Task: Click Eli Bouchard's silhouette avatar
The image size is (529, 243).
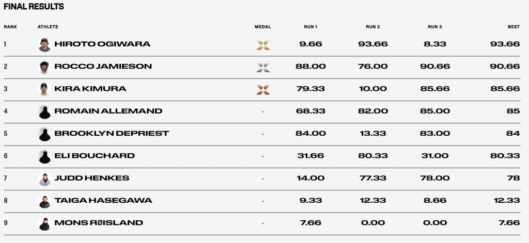Action: coord(44,156)
